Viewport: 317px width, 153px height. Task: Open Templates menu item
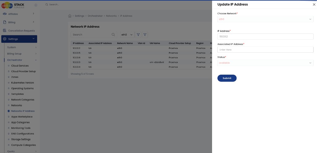(x=17, y=94)
